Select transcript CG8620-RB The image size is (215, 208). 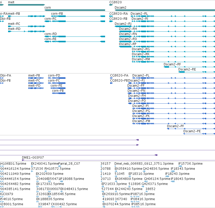111,21
